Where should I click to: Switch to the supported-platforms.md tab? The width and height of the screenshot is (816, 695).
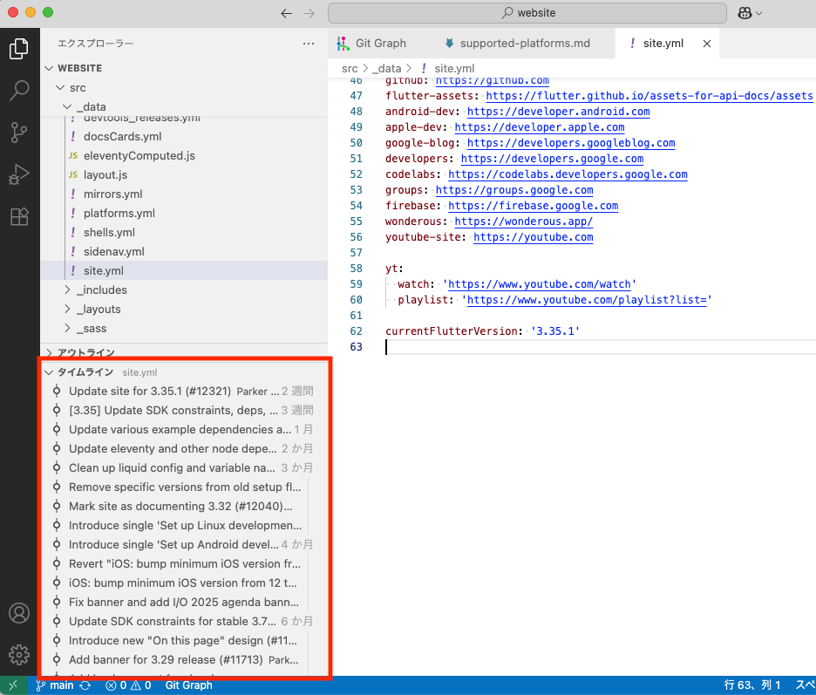coord(523,44)
